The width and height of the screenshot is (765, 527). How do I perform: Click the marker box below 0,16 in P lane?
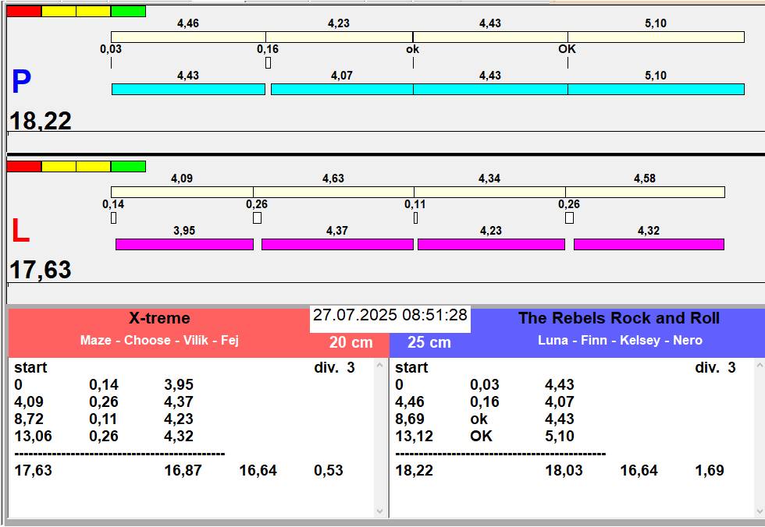pos(268,63)
